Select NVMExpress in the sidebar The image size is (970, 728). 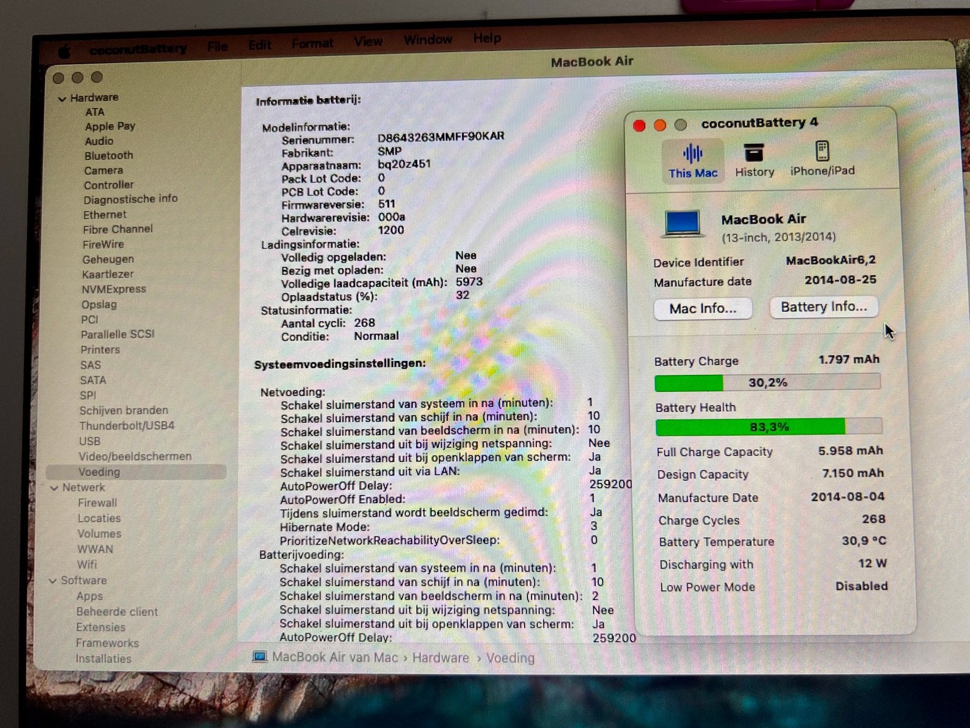coord(114,289)
